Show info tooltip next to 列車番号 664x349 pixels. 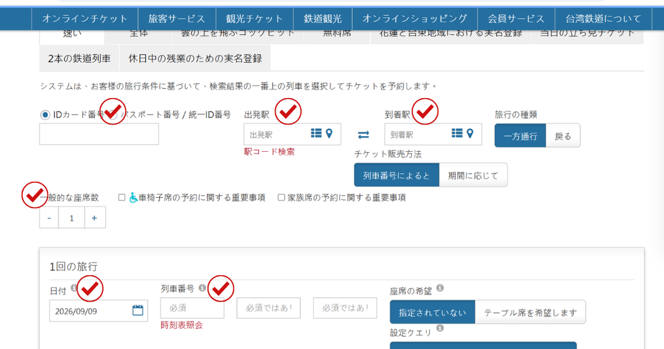(202, 288)
